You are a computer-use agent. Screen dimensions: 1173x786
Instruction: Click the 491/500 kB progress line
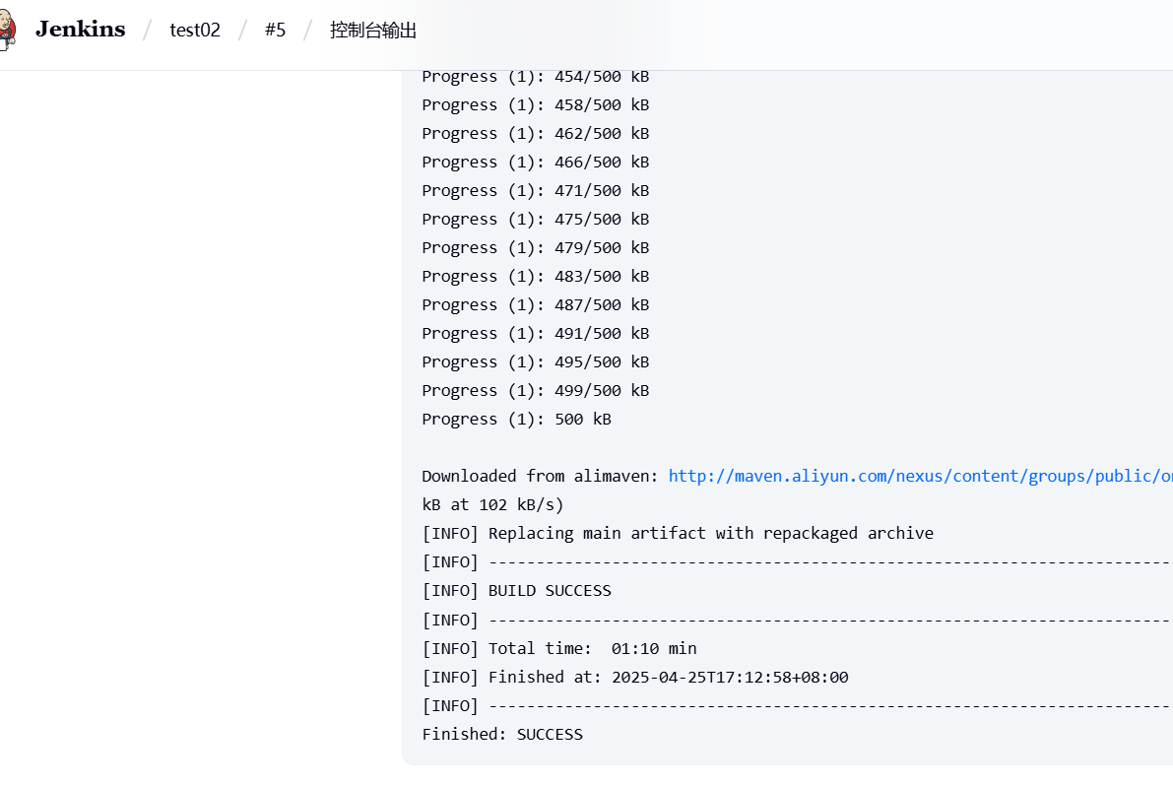coord(535,333)
